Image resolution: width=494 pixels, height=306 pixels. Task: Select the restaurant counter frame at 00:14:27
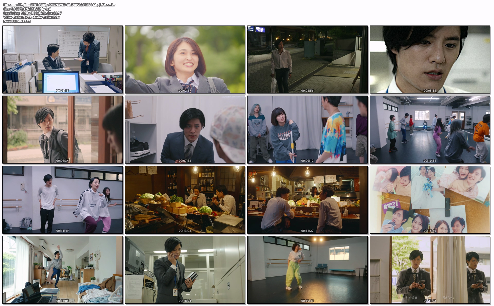pos(307,200)
